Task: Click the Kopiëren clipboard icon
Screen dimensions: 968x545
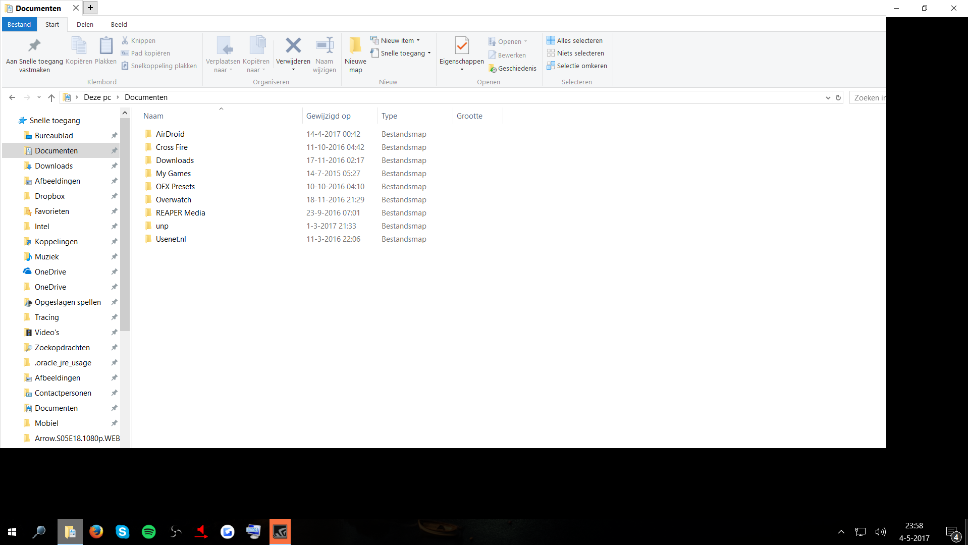Action: click(79, 50)
